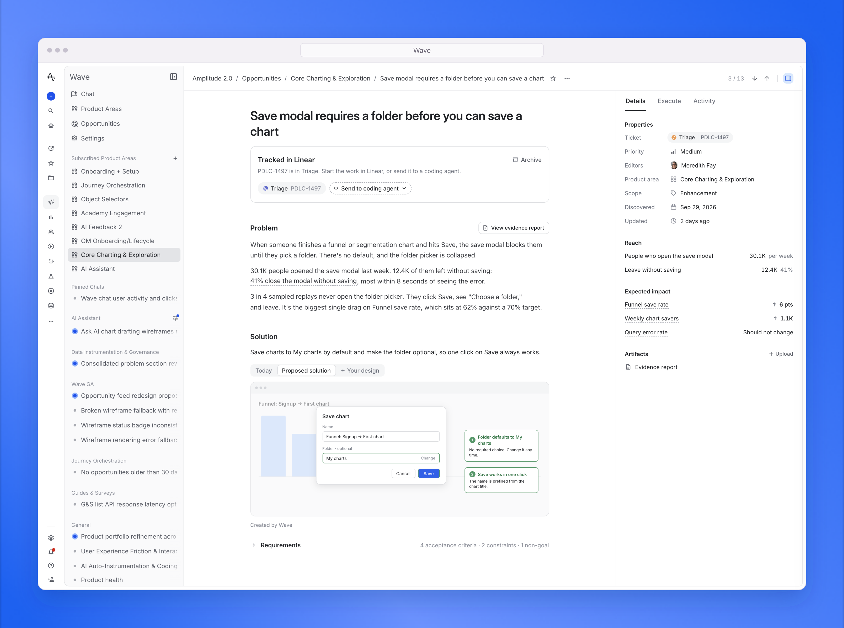This screenshot has width=844, height=628.
Task: Go to previous opportunity with up arrow
Action: coord(767,78)
